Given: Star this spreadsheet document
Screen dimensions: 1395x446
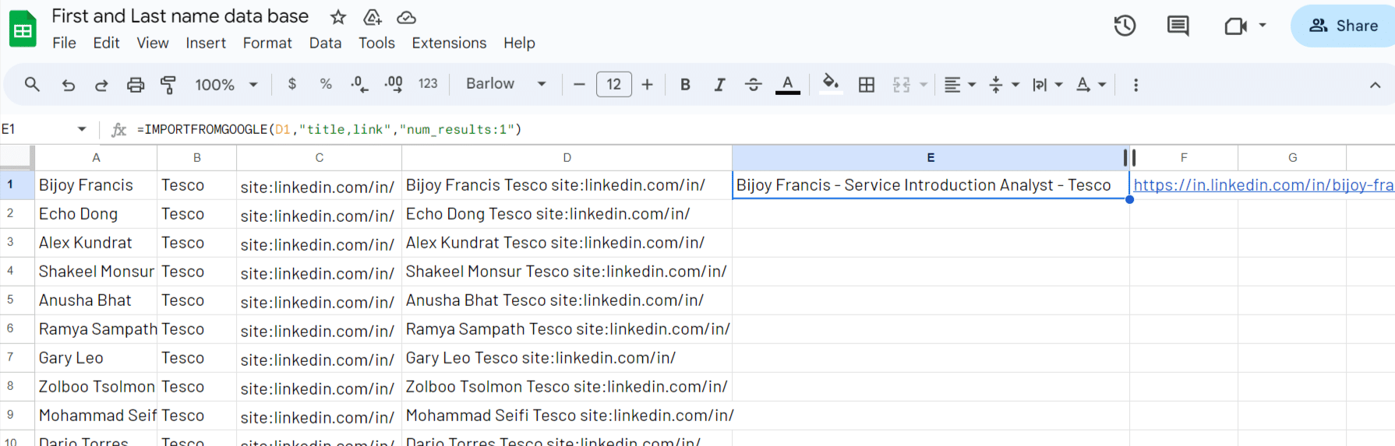Looking at the screenshot, I should click(x=337, y=17).
